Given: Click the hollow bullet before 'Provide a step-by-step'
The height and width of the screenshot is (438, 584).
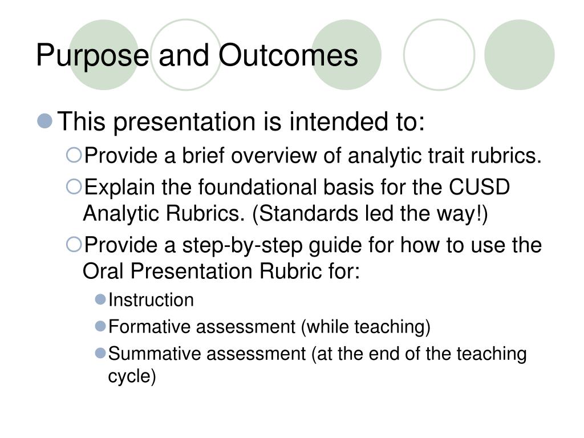Looking at the screenshot, I should [x=74, y=245].
